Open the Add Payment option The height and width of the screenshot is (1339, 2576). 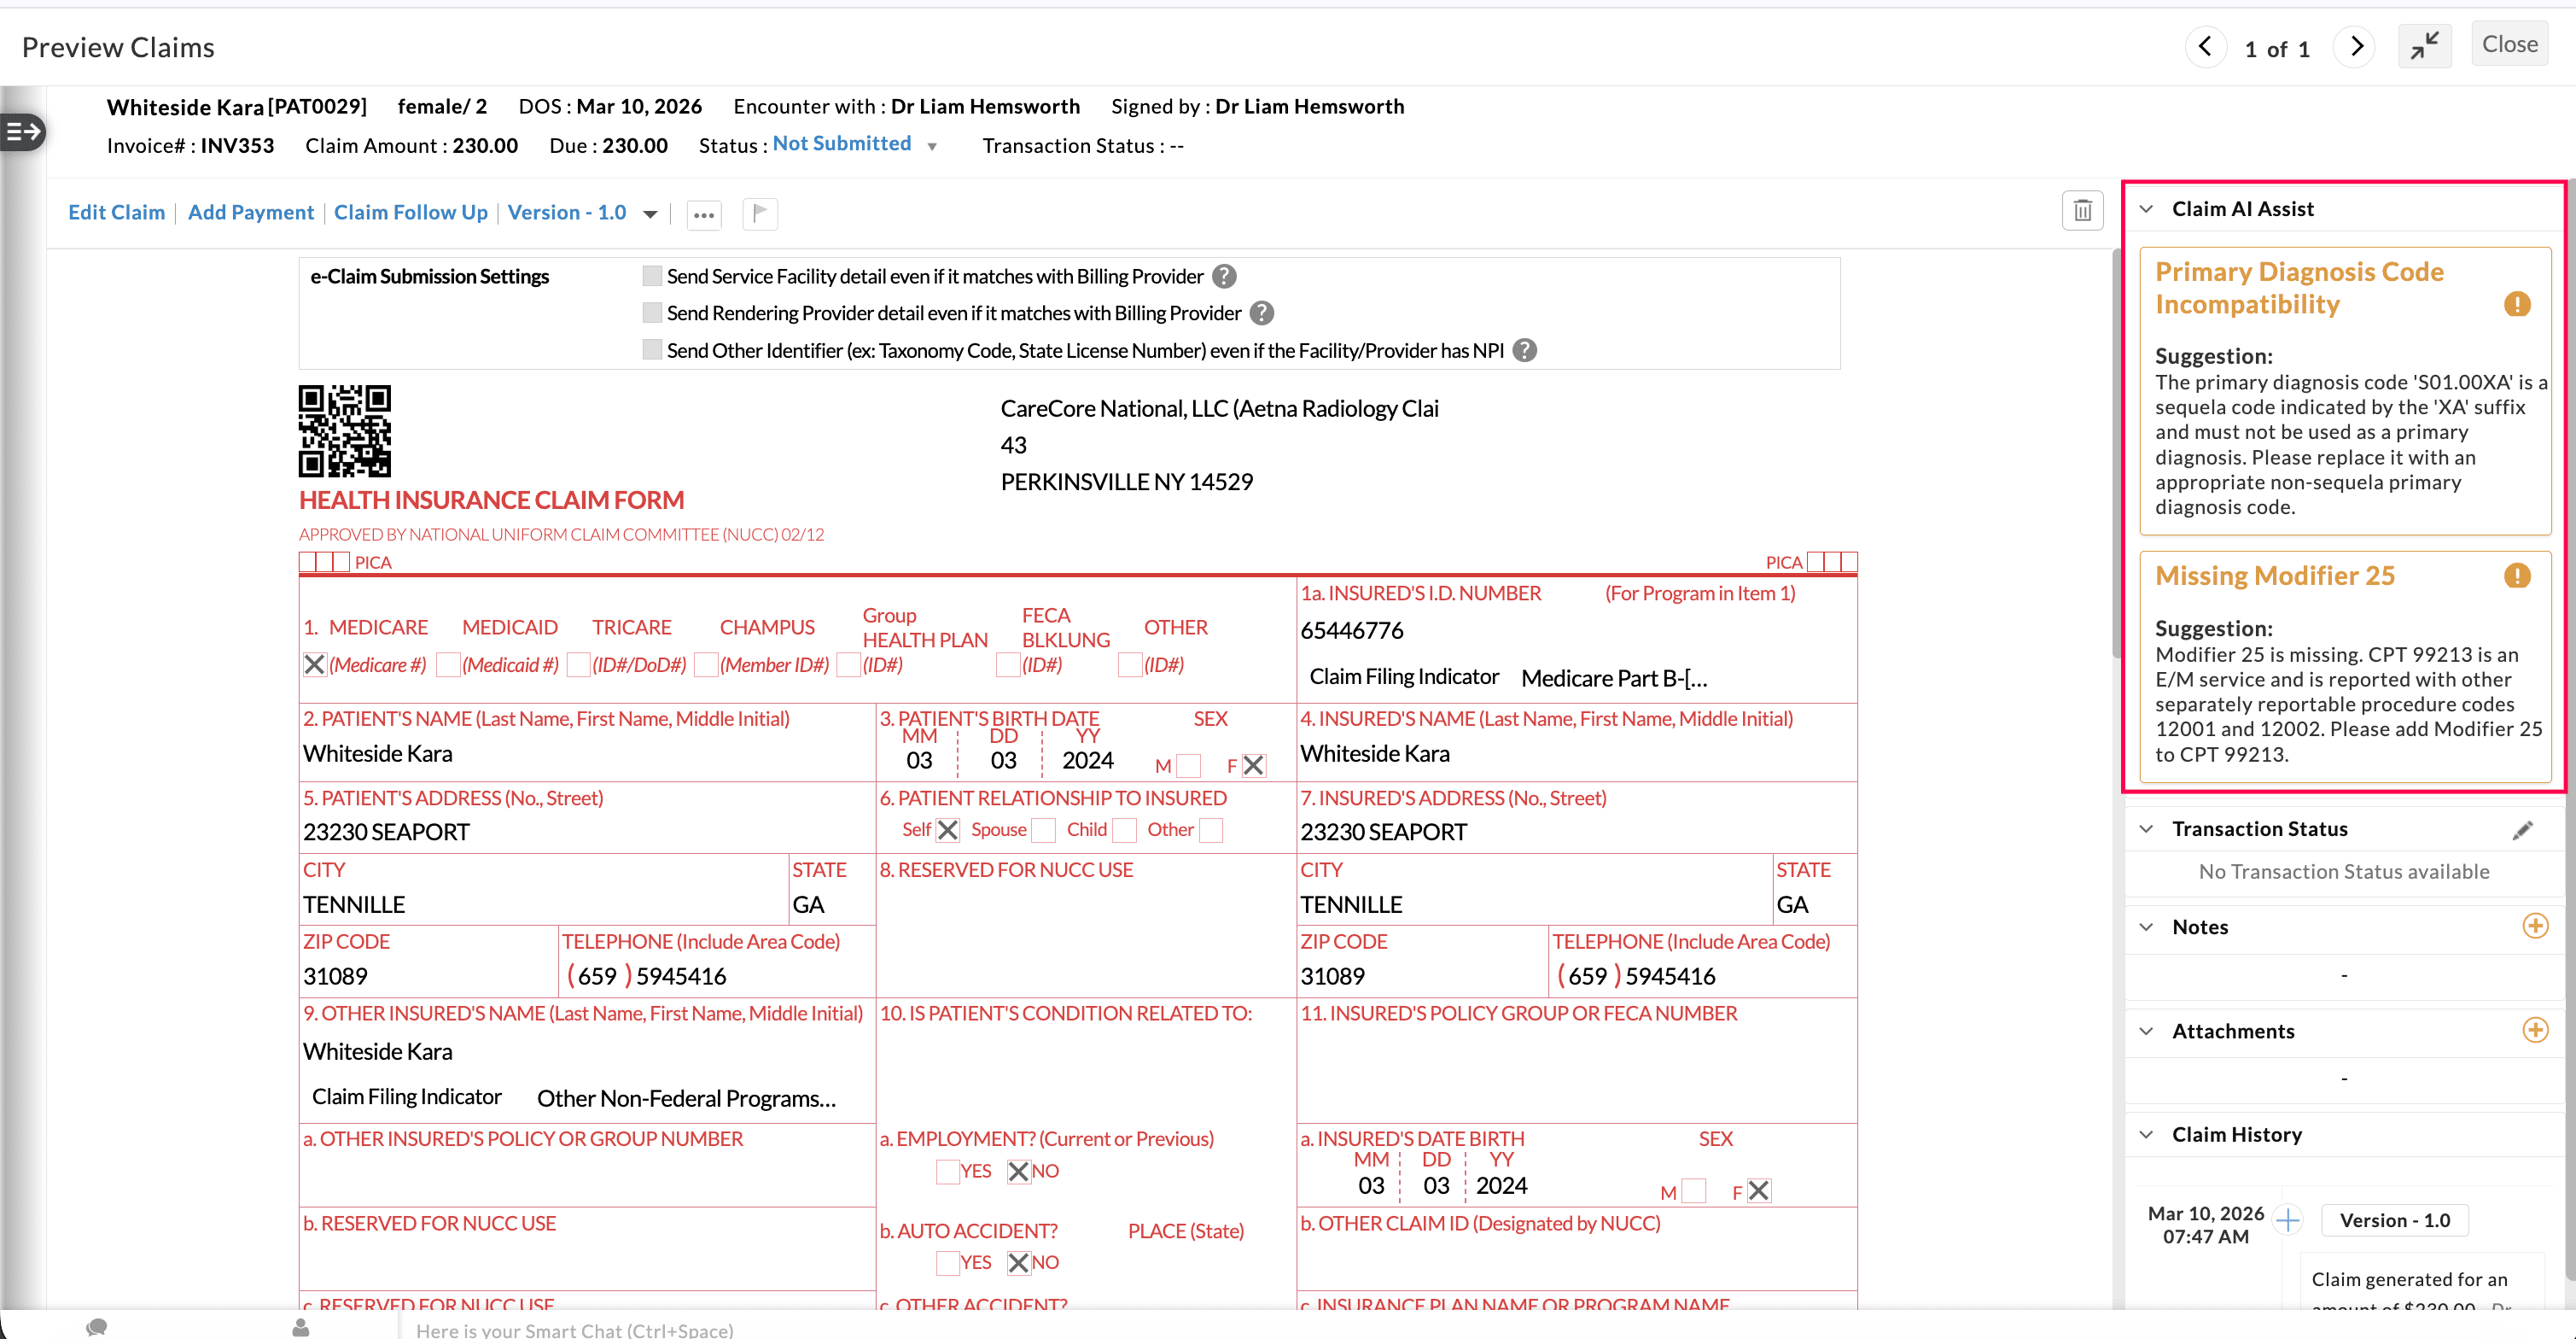point(251,212)
